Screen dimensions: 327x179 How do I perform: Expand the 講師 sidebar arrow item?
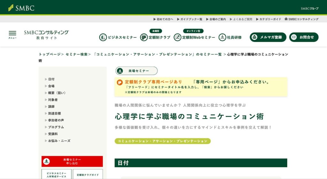tap(46, 107)
